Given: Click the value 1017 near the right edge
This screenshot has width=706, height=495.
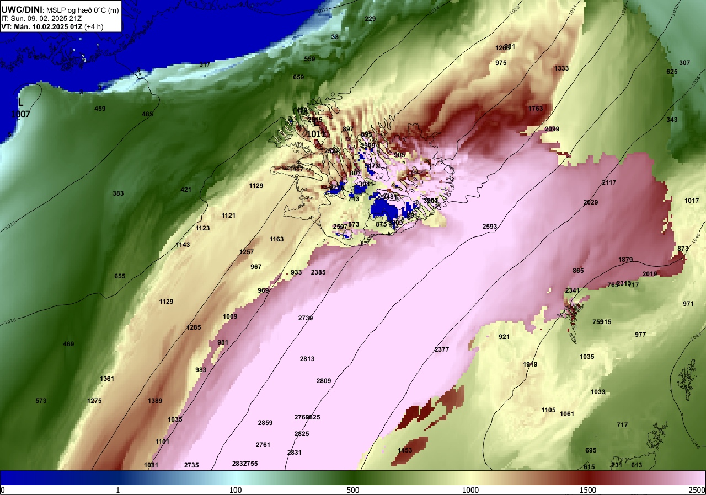Looking at the screenshot, I should (x=692, y=201).
